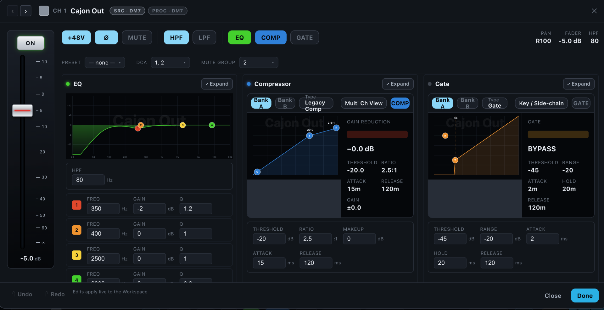Click the compressor threshold T node

tap(310, 136)
